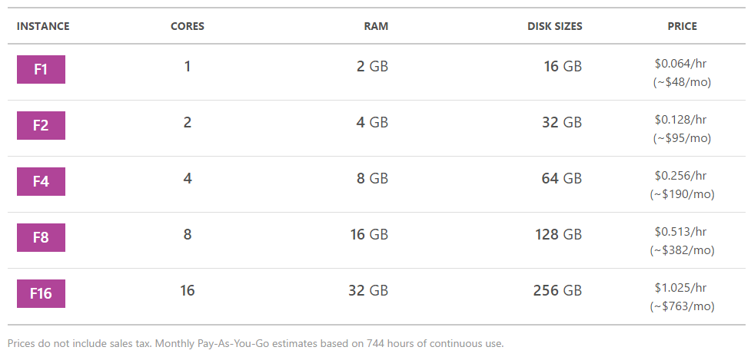
Task: Click the ~$95/mo monthly estimate
Action: (682, 138)
